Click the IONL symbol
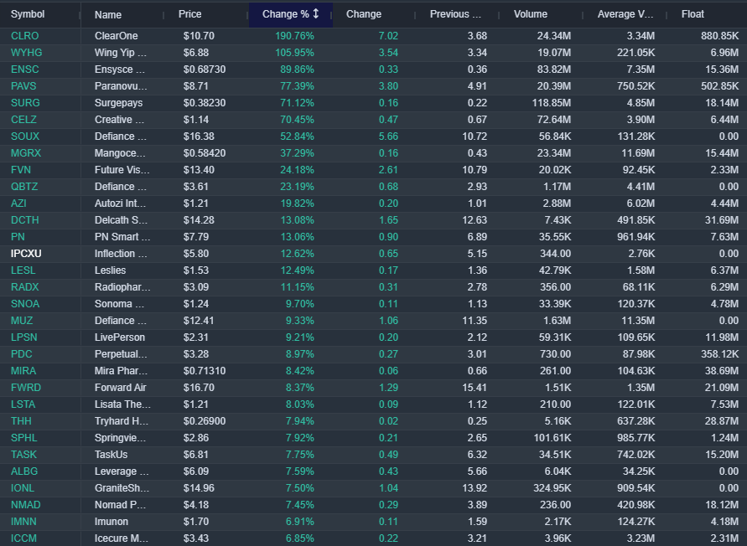This screenshot has width=747, height=546. (x=23, y=488)
